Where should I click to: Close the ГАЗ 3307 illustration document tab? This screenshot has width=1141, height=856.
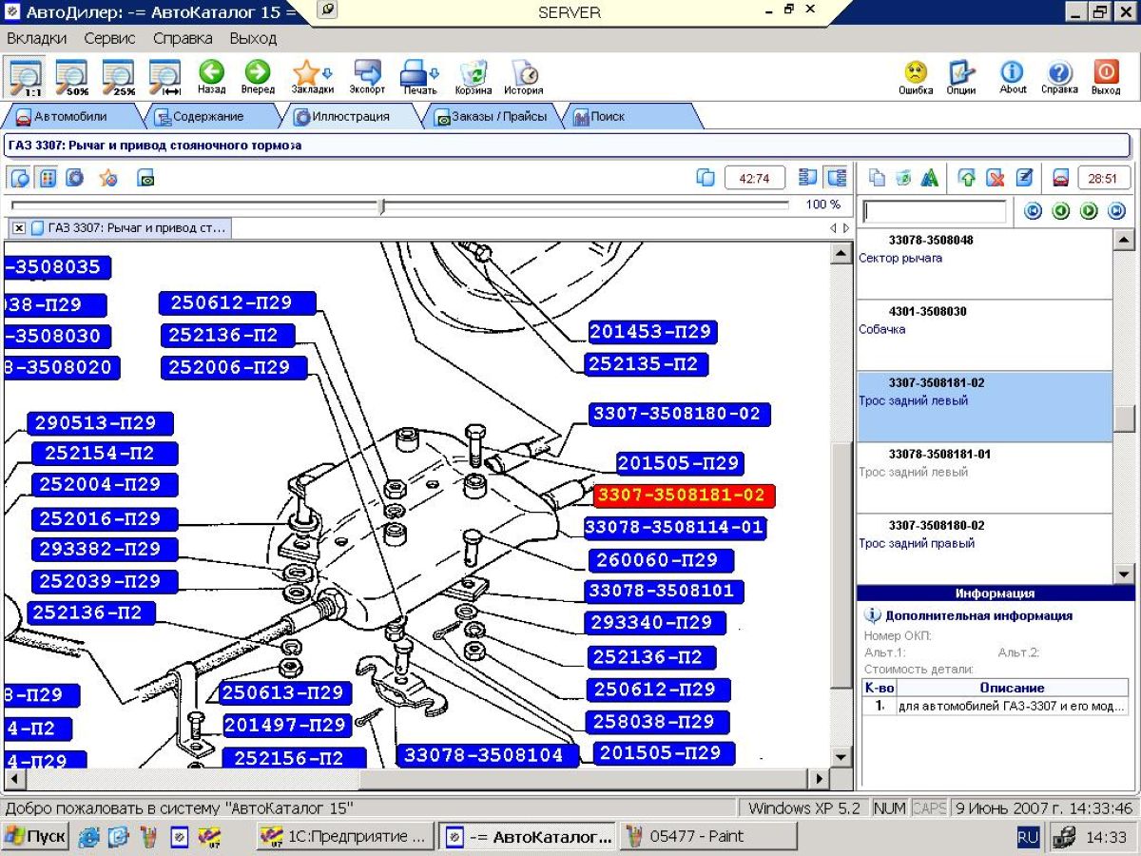point(19,228)
